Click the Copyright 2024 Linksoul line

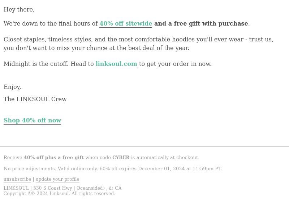pos(59,194)
